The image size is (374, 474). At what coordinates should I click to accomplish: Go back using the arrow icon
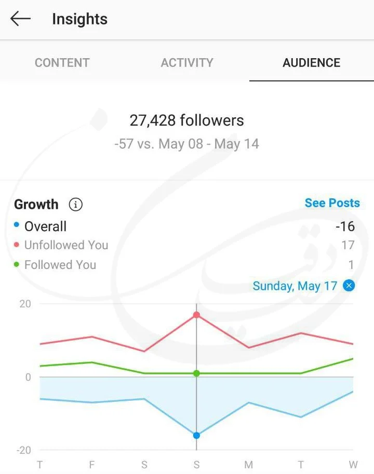point(21,19)
